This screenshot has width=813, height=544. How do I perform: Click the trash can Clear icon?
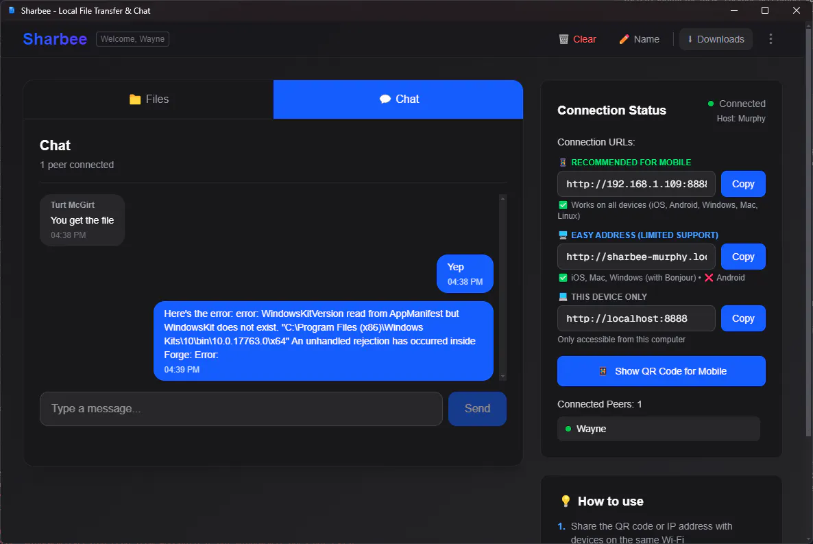pyautogui.click(x=563, y=40)
